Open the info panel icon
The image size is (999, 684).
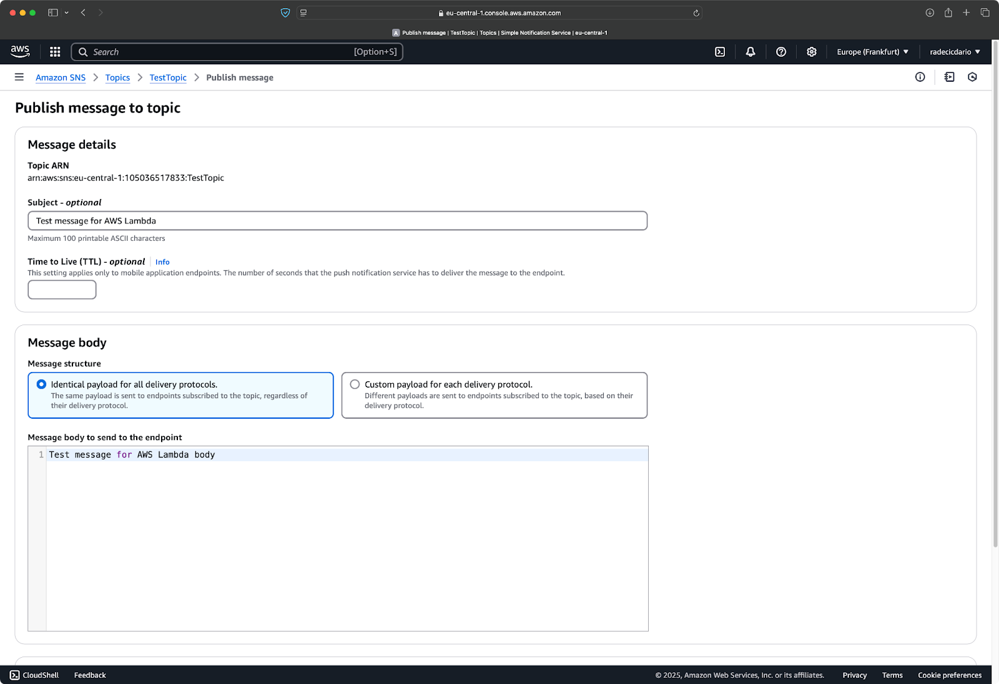pyautogui.click(x=920, y=77)
